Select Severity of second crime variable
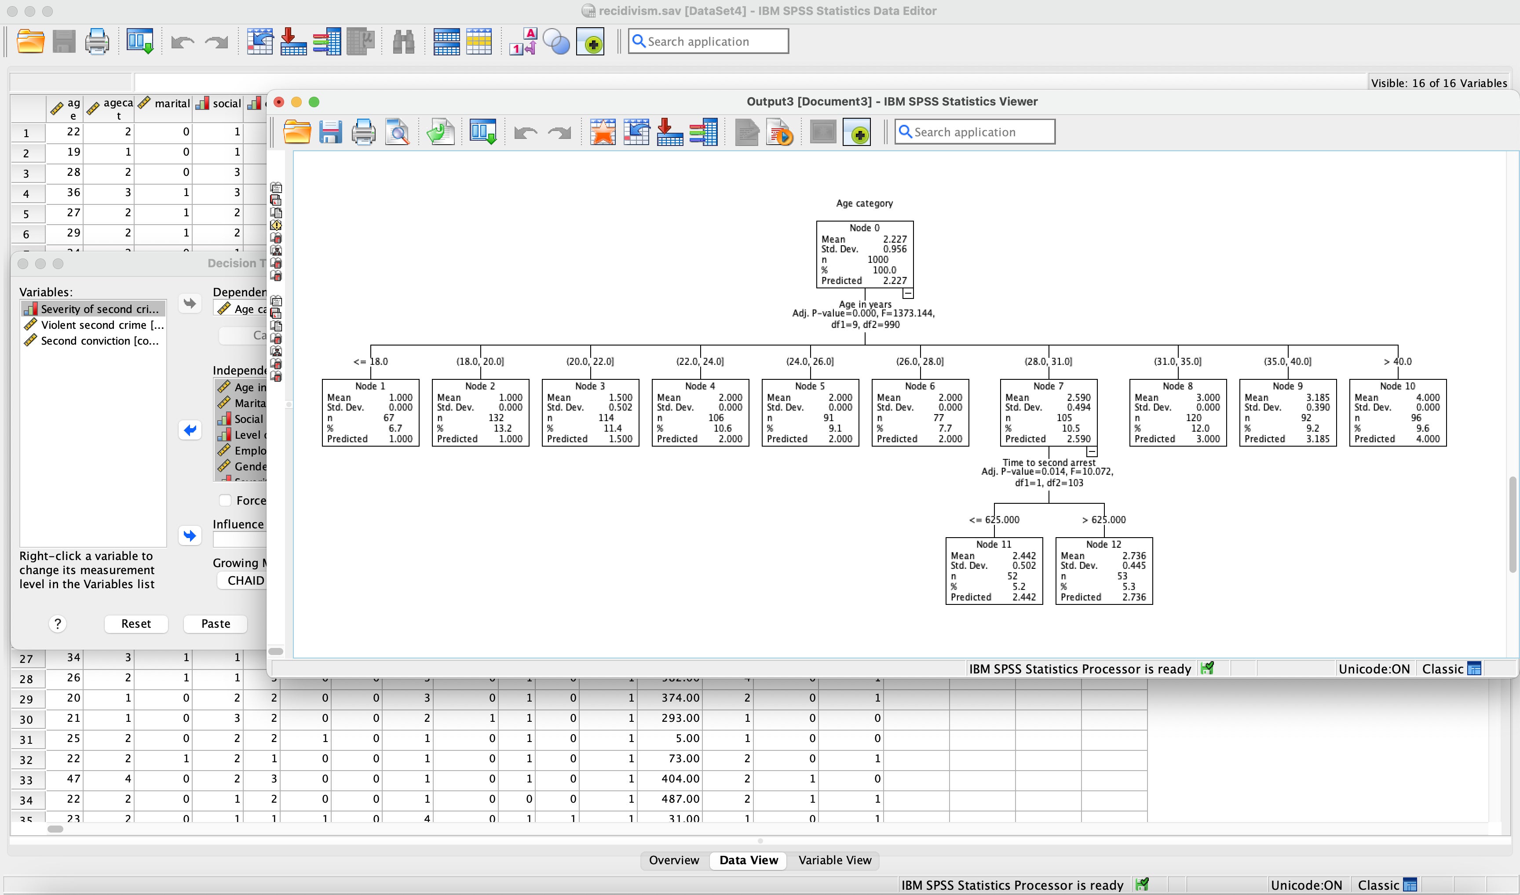This screenshot has height=895, width=1520. coord(93,309)
